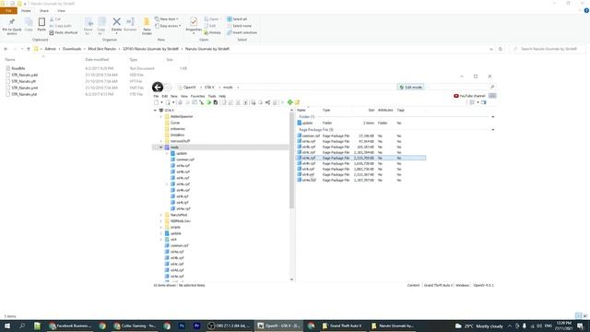Open the Easy access dropdown in Explorer
The image size is (590, 332).
click(x=168, y=26)
